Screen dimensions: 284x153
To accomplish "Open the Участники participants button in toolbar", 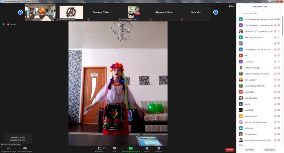I will (99, 149).
